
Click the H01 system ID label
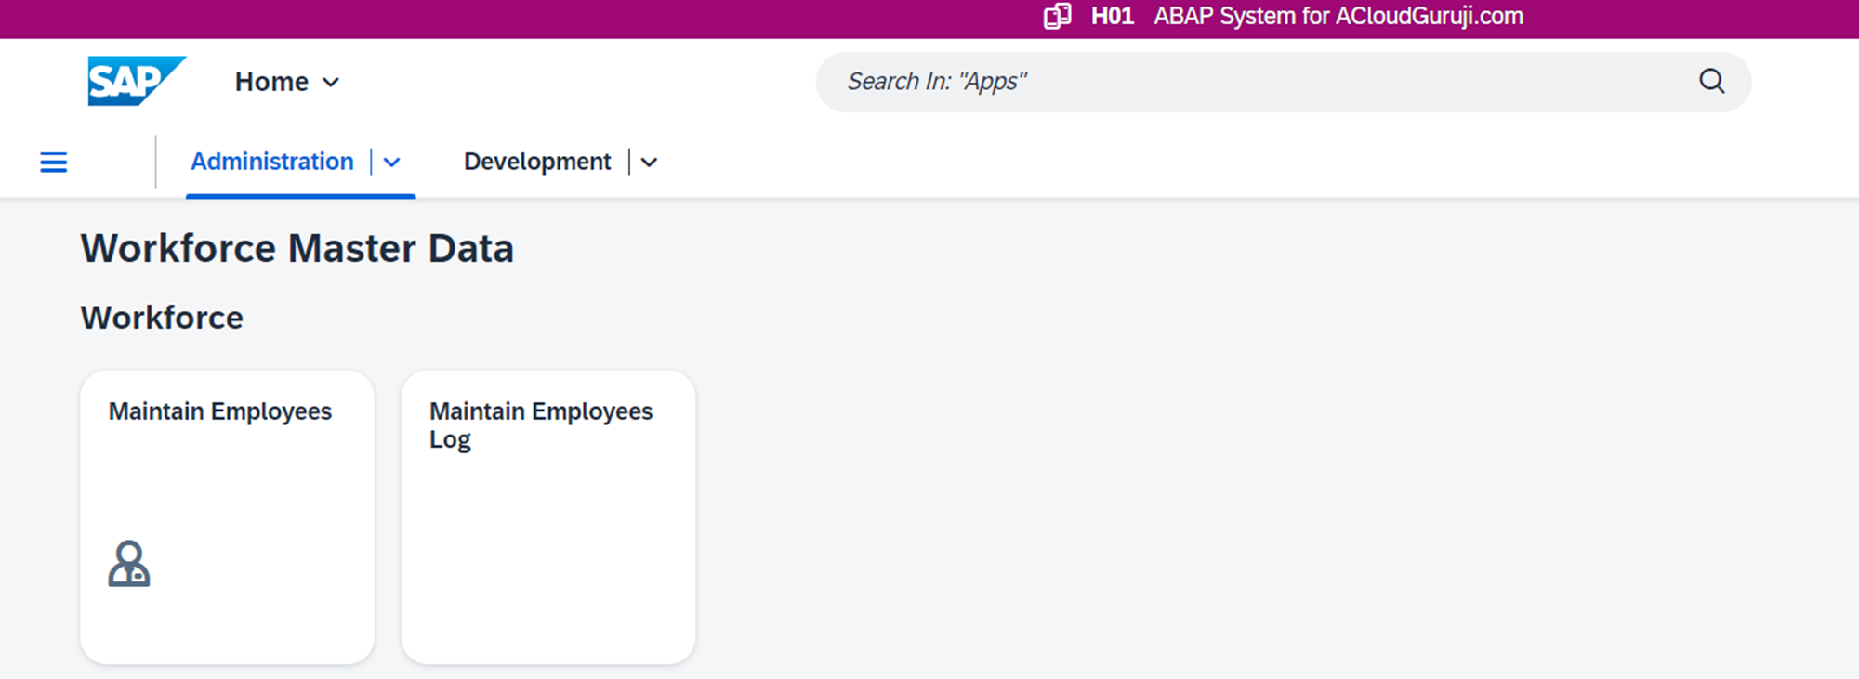coord(1112,17)
